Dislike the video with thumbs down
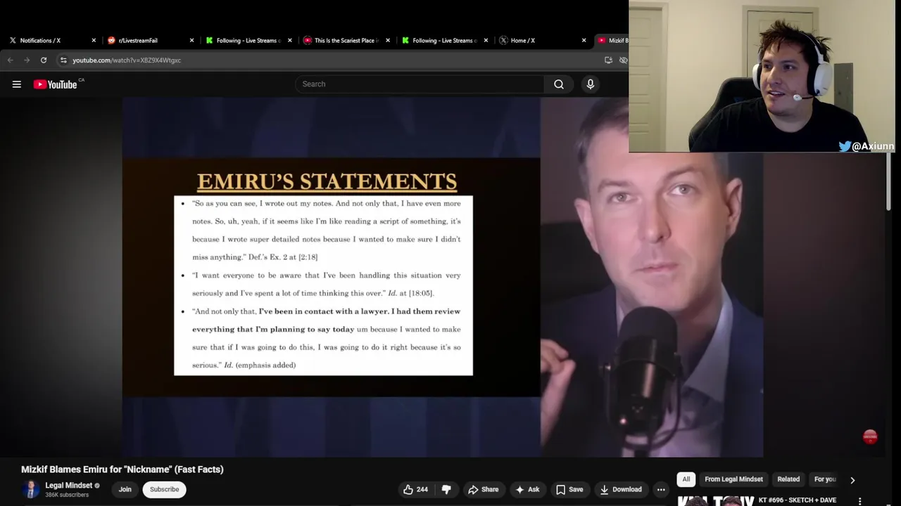Screen dimensions: 901x506 point(446,489)
